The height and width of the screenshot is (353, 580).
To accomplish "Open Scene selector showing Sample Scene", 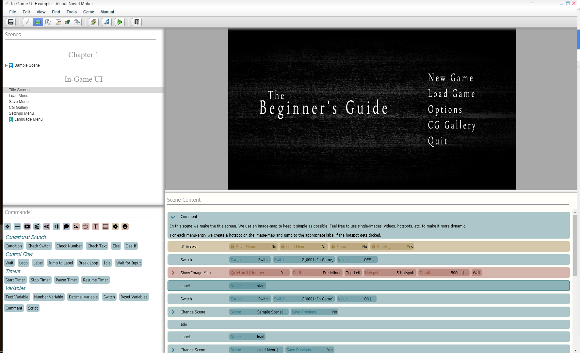I will click(259, 312).
